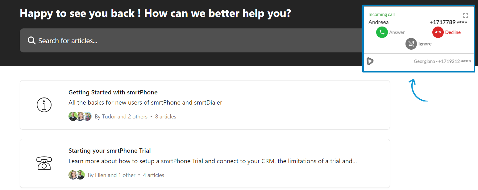Image resolution: width=478 pixels, height=190 pixels.
Task: Click the gray Ignore call icon
Action: point(411,44)
